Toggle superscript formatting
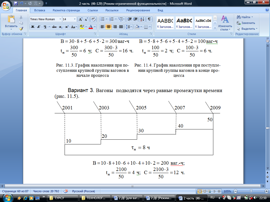The height and width of the screenshot is (202, 270). 67,27
